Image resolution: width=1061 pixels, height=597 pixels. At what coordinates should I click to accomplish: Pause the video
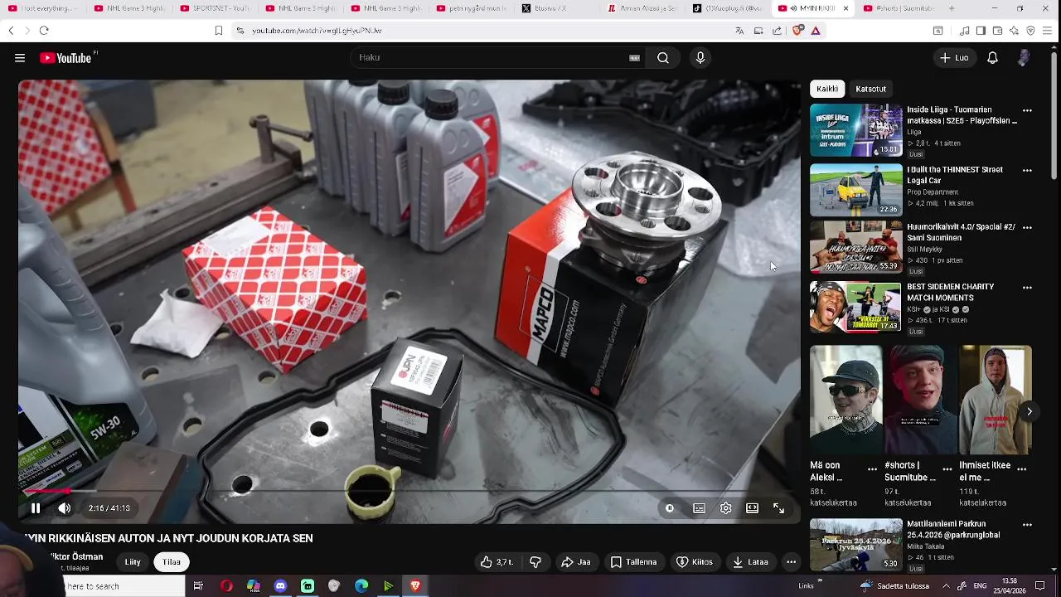36,508
